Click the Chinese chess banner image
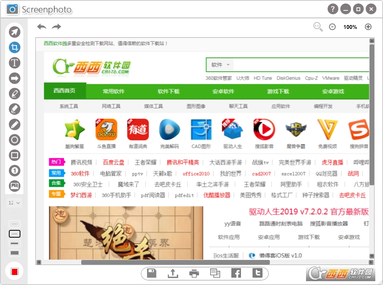Image resolution: width=383 pixels, height=285 pixels. (x=126, y=233)
